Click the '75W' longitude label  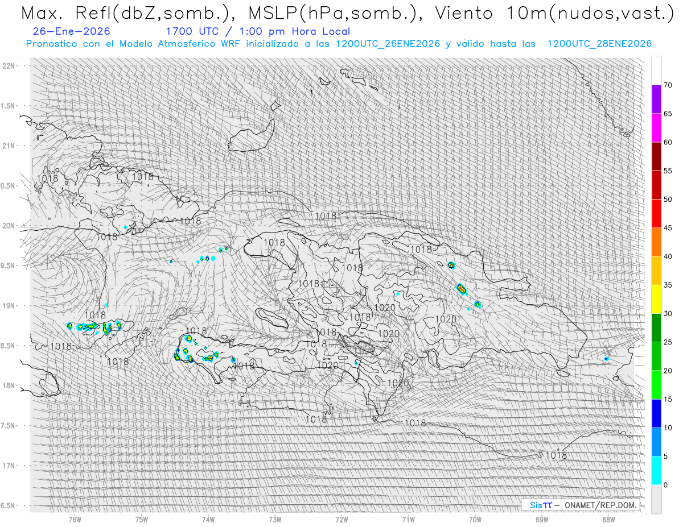click(142, 519)
